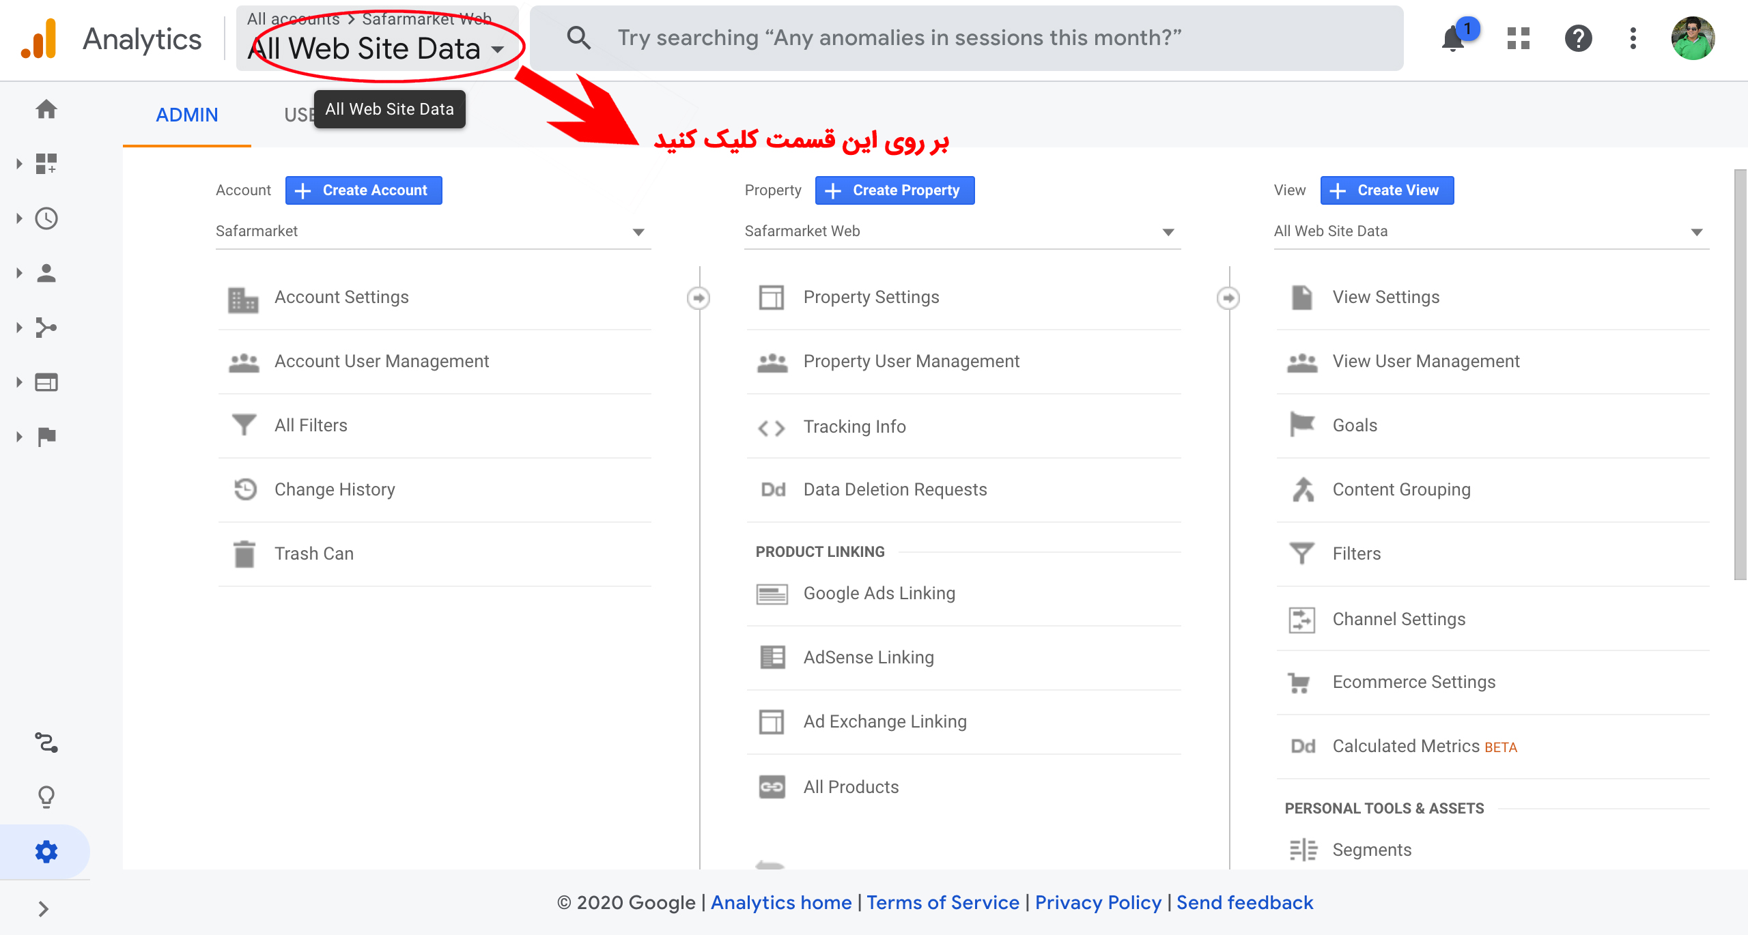The height and width of the screenshot is (935, 1748).
Task: Open Filters in View column
Action: [x=1493, y=554]
